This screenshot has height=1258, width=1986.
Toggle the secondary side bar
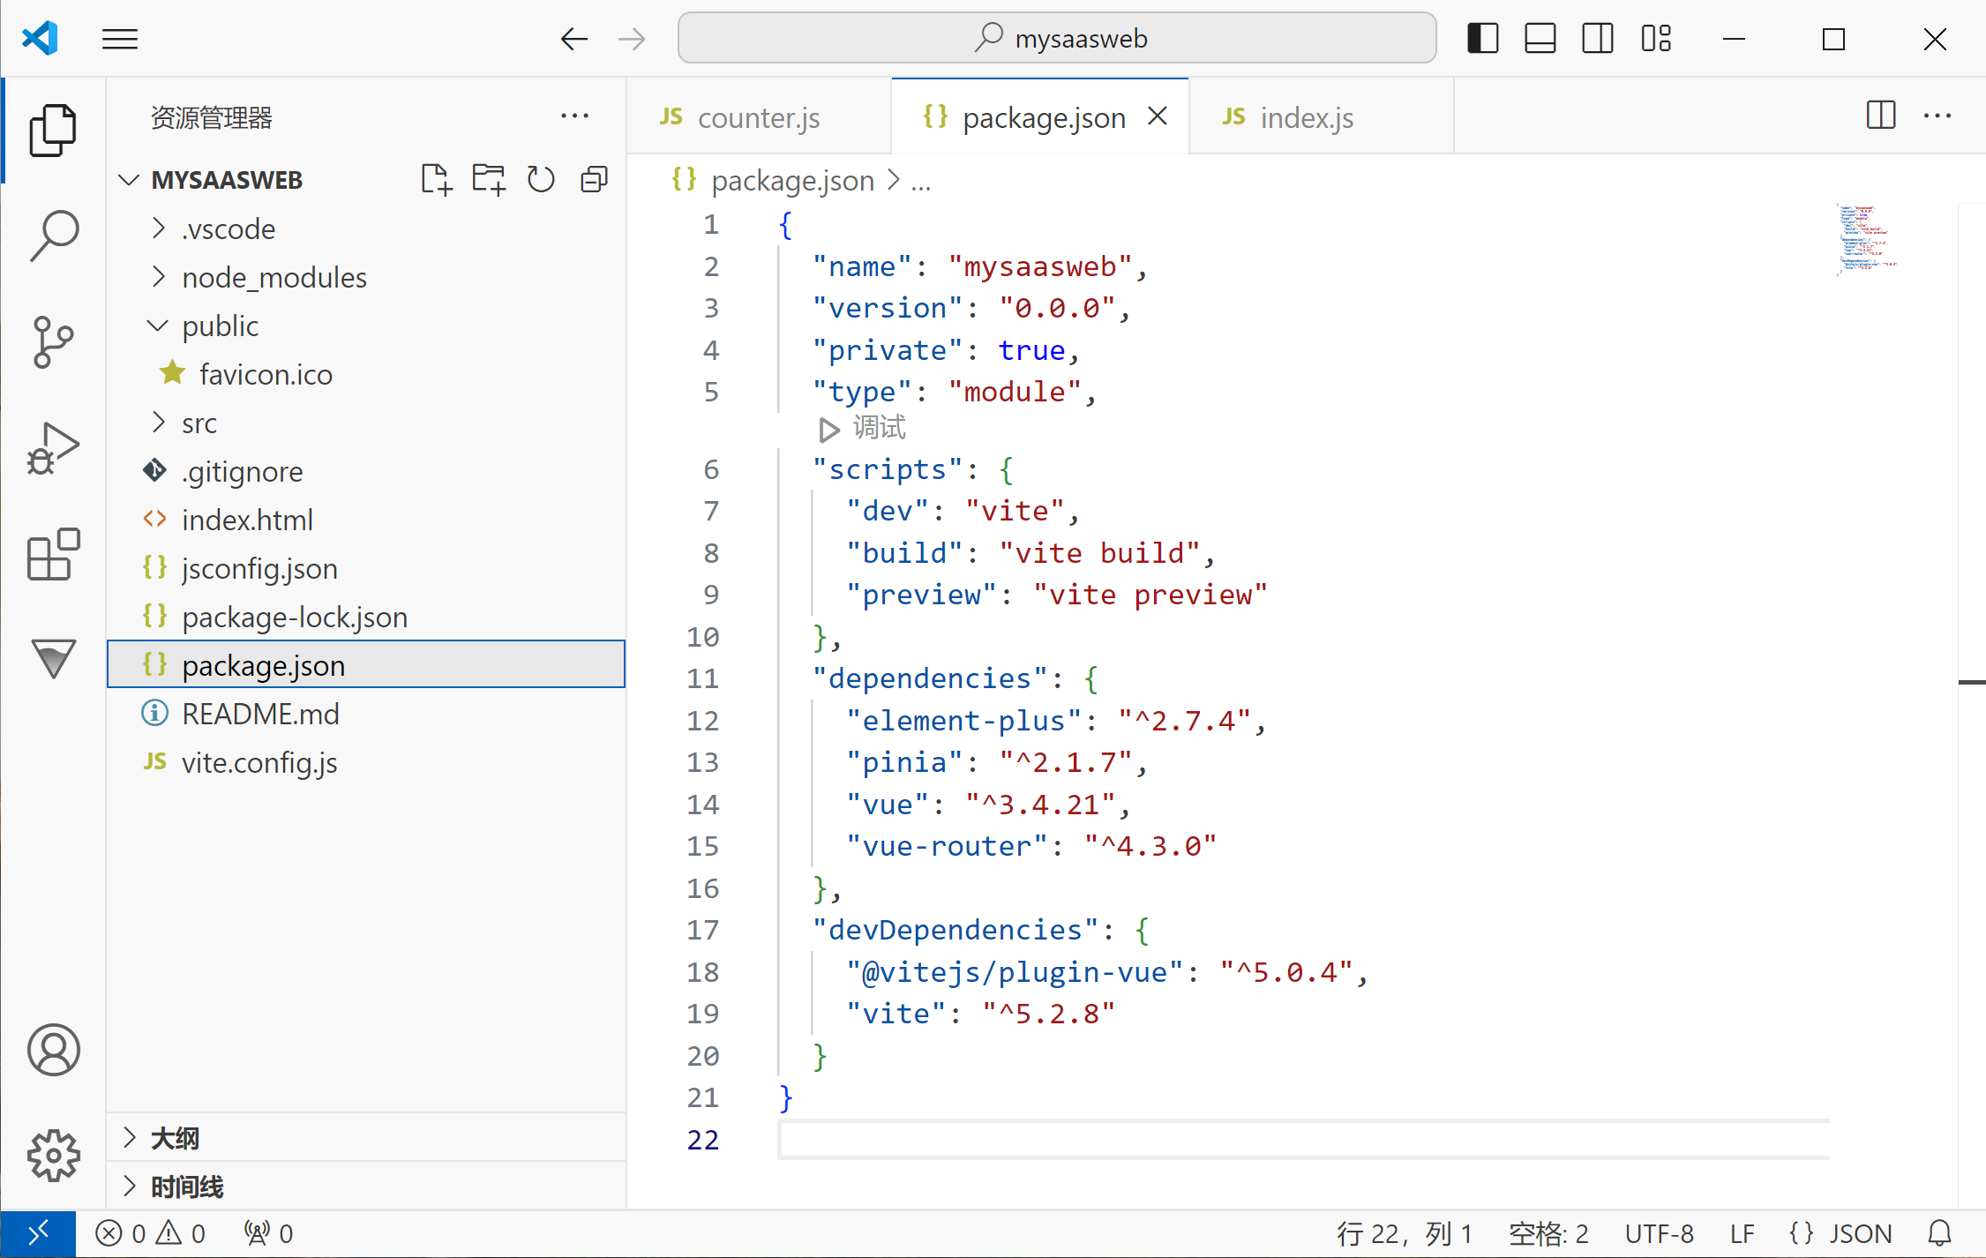(x=1597, y=39)
